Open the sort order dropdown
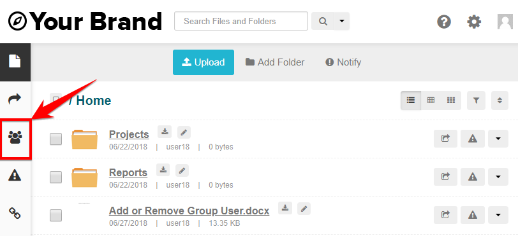Image resolution: width=518 pixels, height=236 pixels. coord(500,101)
